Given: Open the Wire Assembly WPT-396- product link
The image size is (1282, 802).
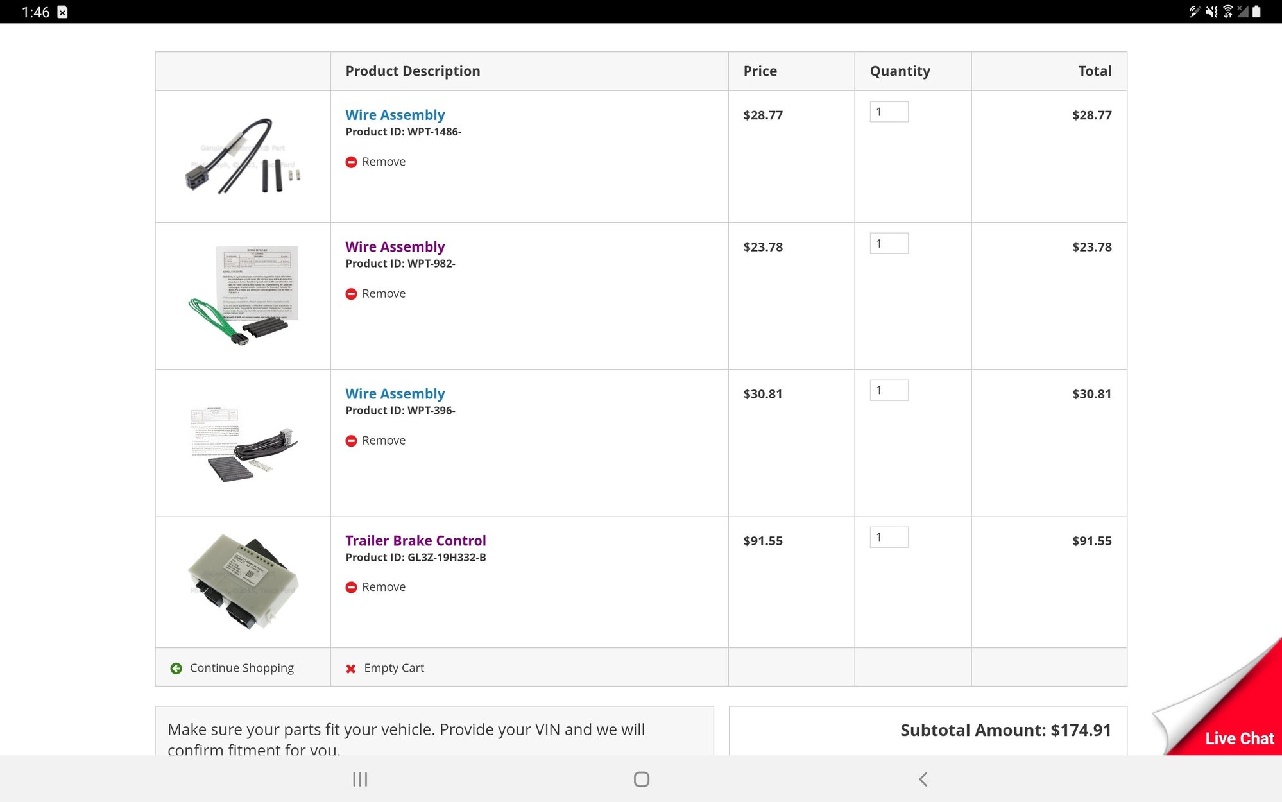Looking at the screenshot, I should click(x=395, y=394).
